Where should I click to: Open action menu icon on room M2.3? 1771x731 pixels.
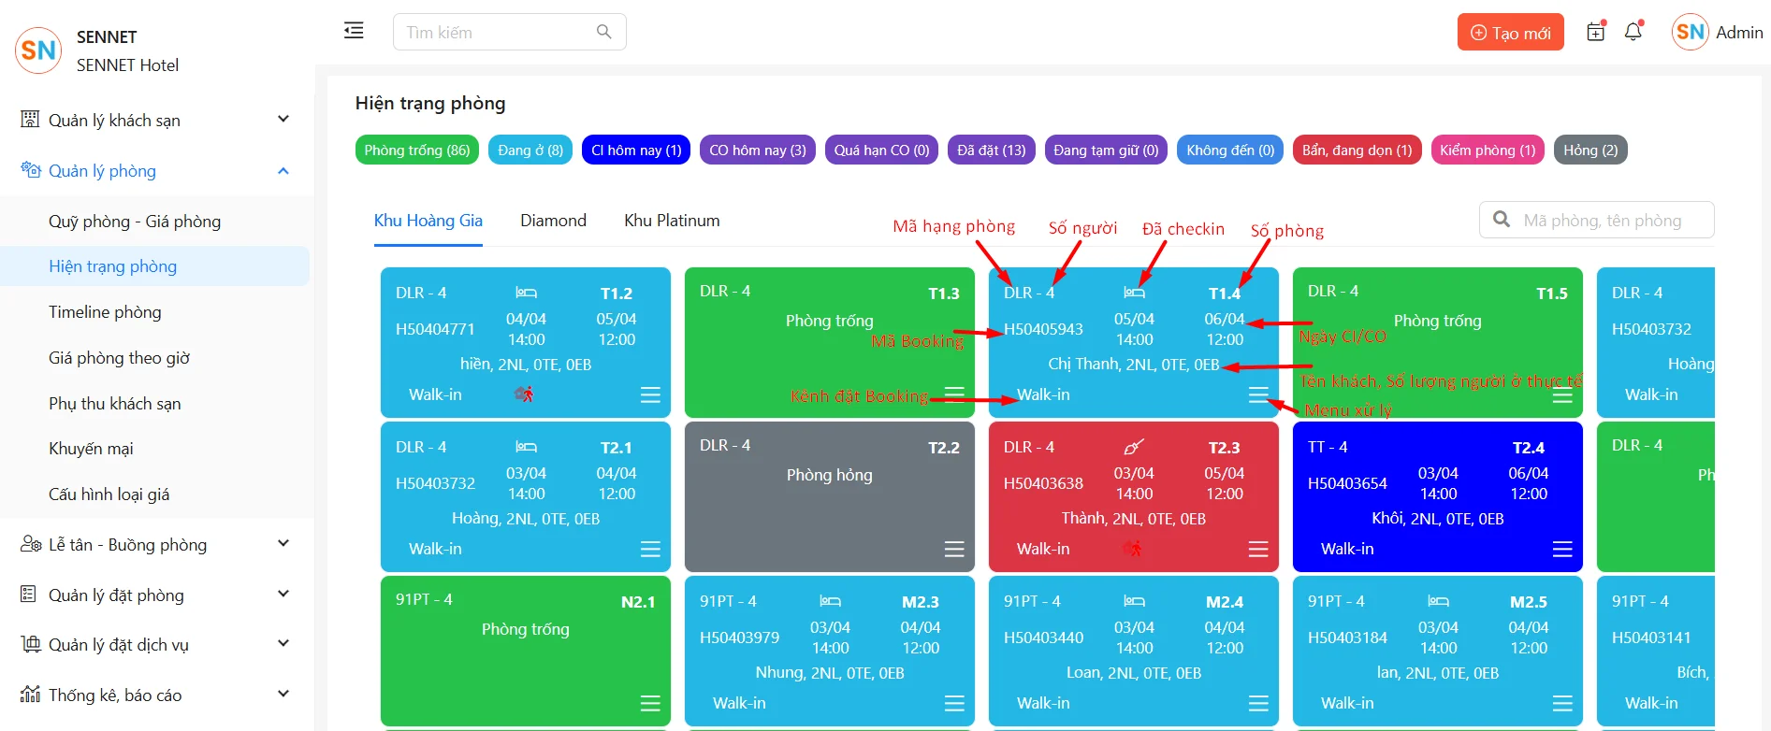[954, 703]
